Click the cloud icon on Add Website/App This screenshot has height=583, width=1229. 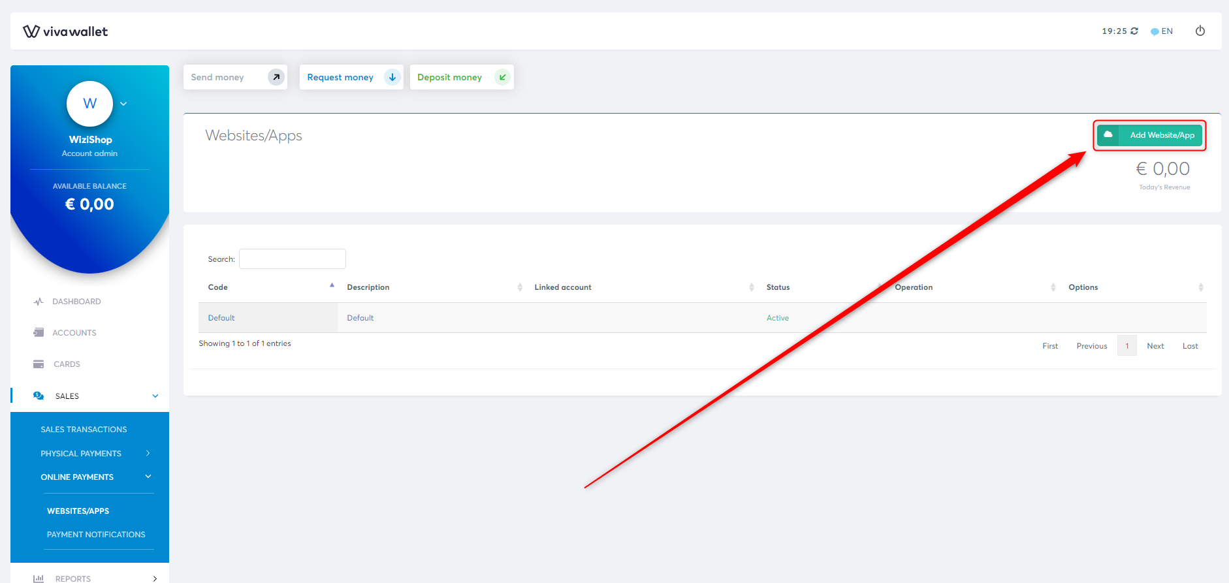1108,135
